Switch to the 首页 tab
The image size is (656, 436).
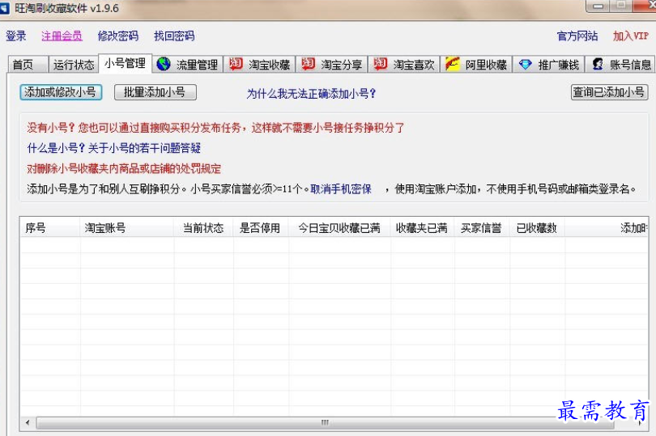pyautogui.click(x=23, y=65)
